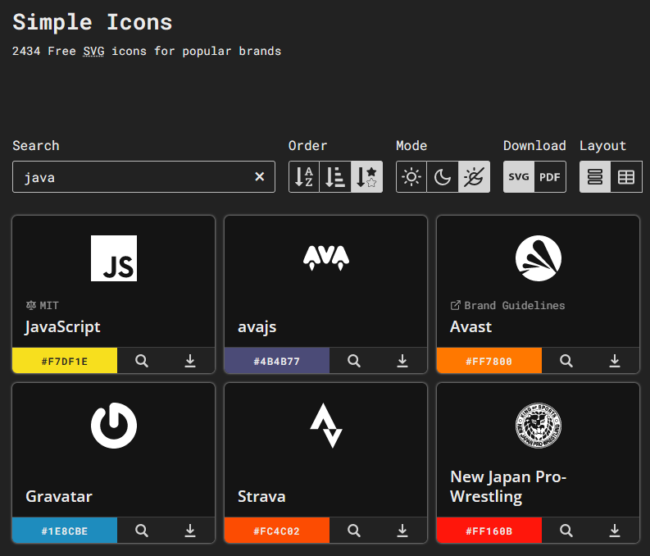Choose the comfortable list layout

595,177
